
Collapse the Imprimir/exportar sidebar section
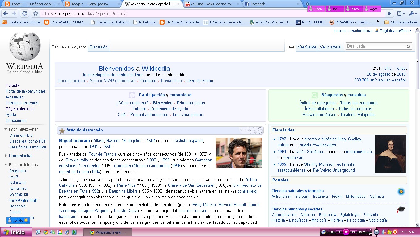(21, 129)
